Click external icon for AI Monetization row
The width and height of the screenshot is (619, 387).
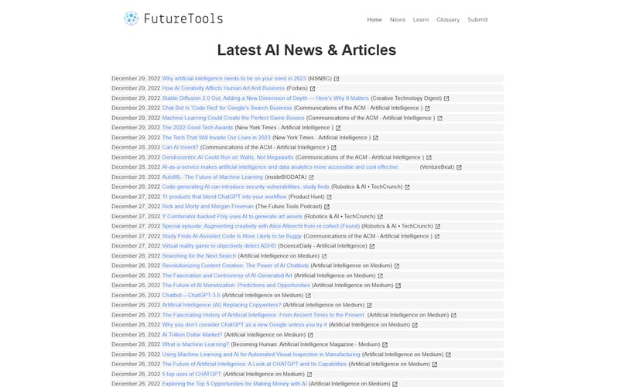[398, 286]
